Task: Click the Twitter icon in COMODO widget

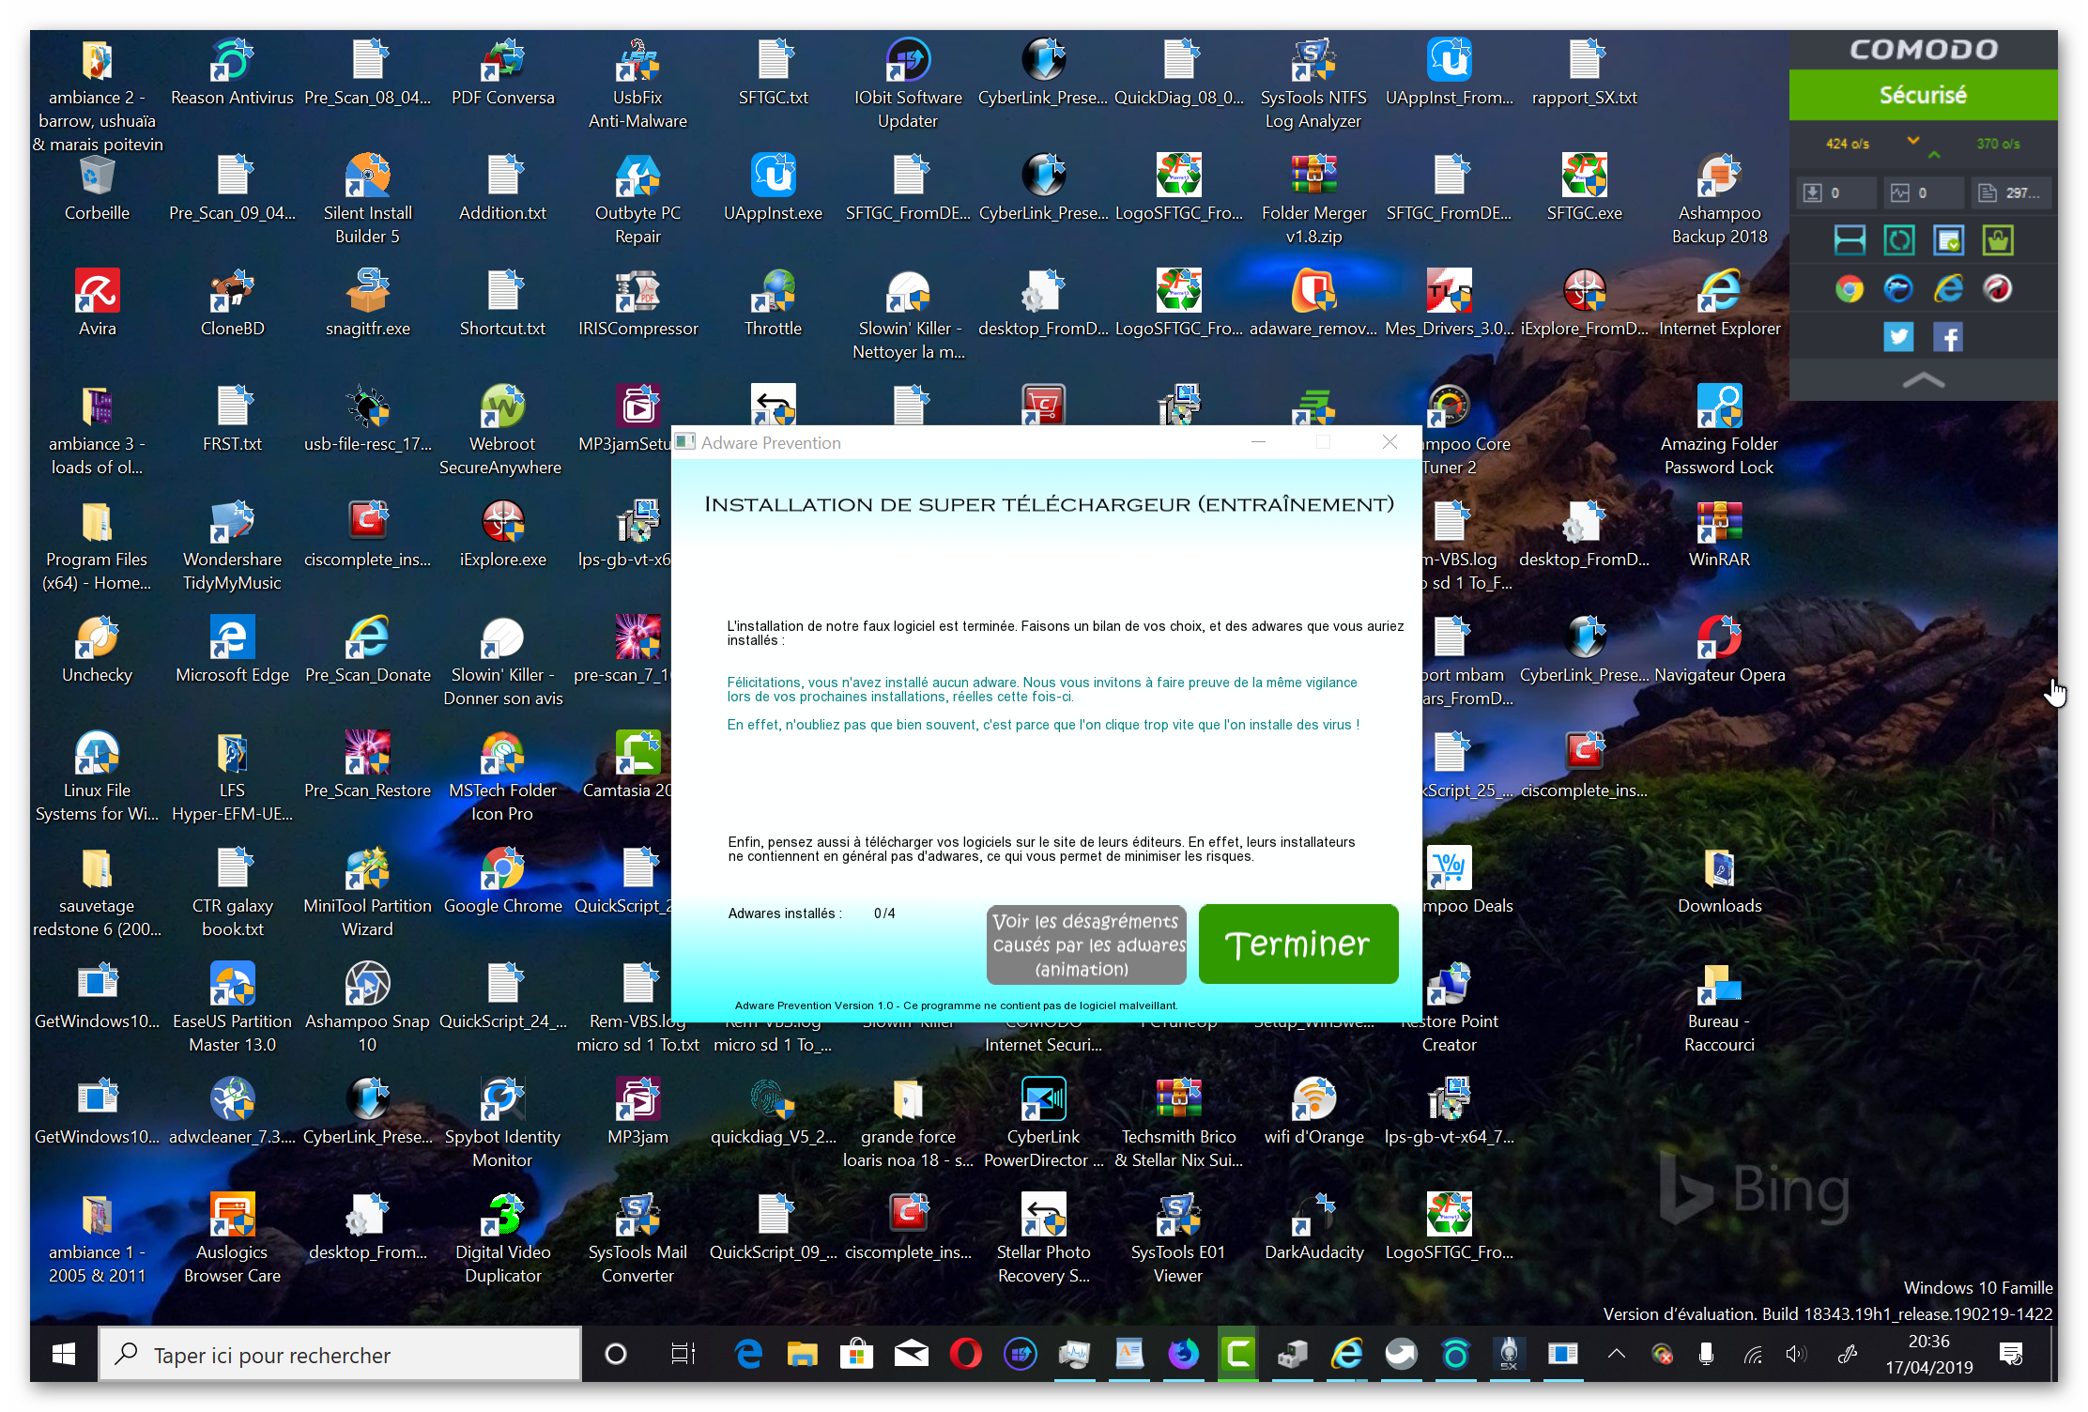Action: coord(1898,337)
